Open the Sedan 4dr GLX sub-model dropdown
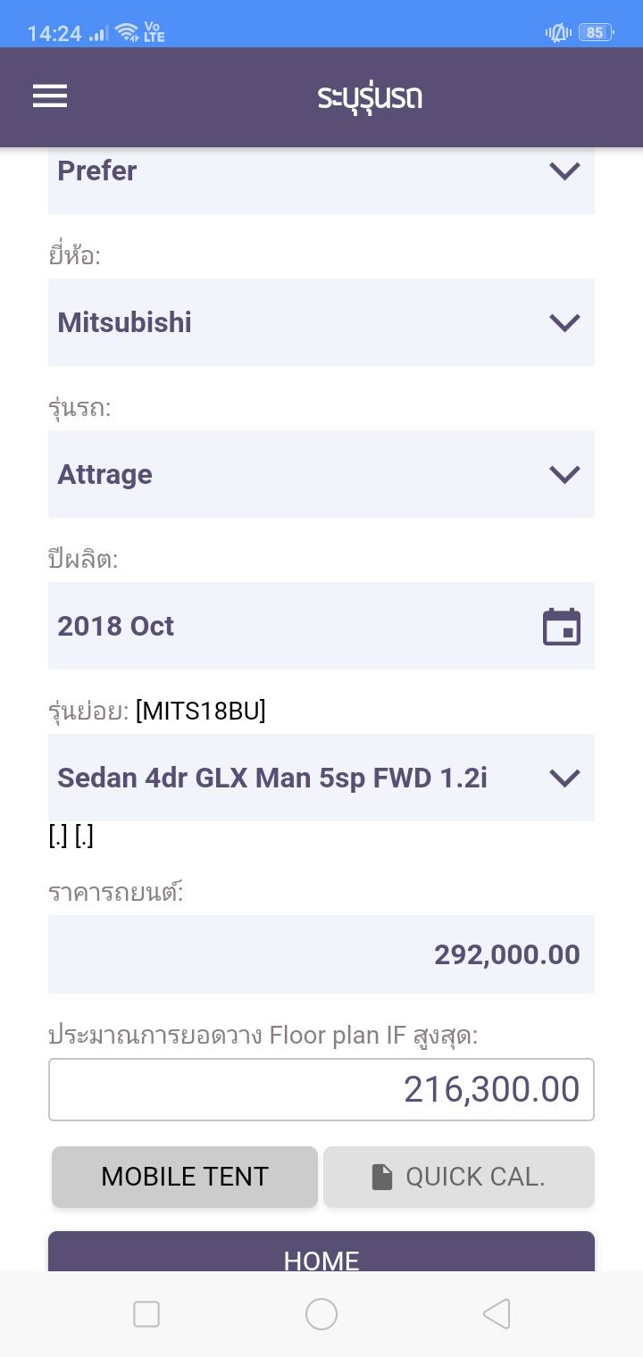This screenshot has height=1357, width=643. point(321,778)
